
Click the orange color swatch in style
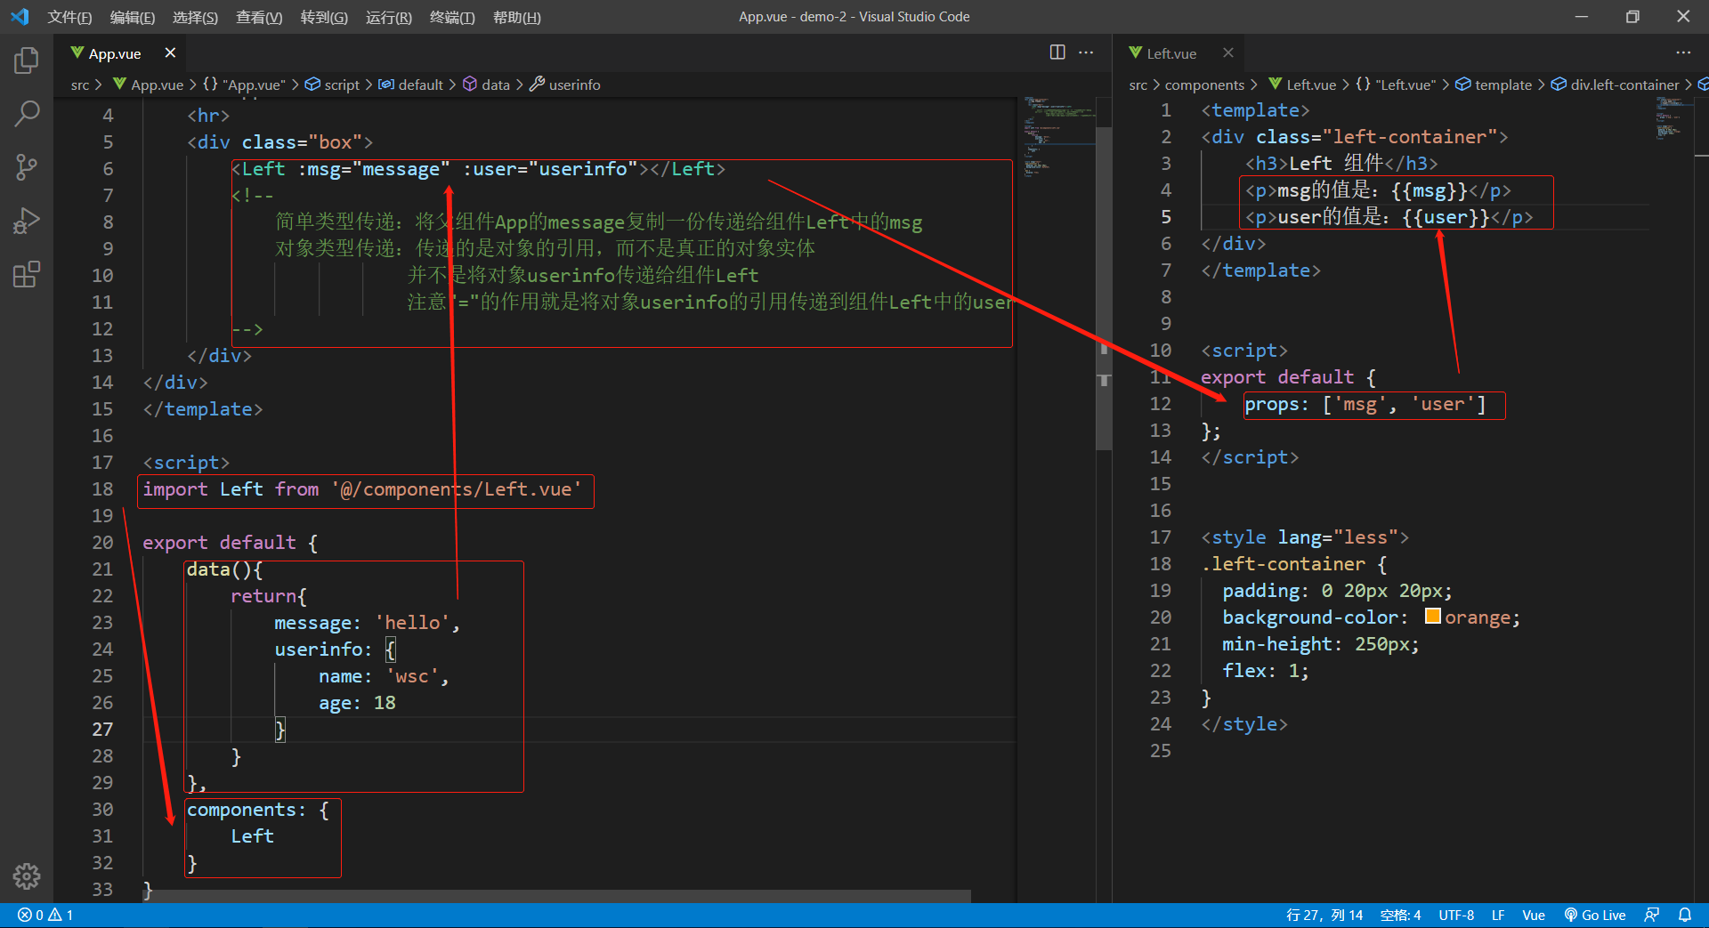(x=1433, y=617)
